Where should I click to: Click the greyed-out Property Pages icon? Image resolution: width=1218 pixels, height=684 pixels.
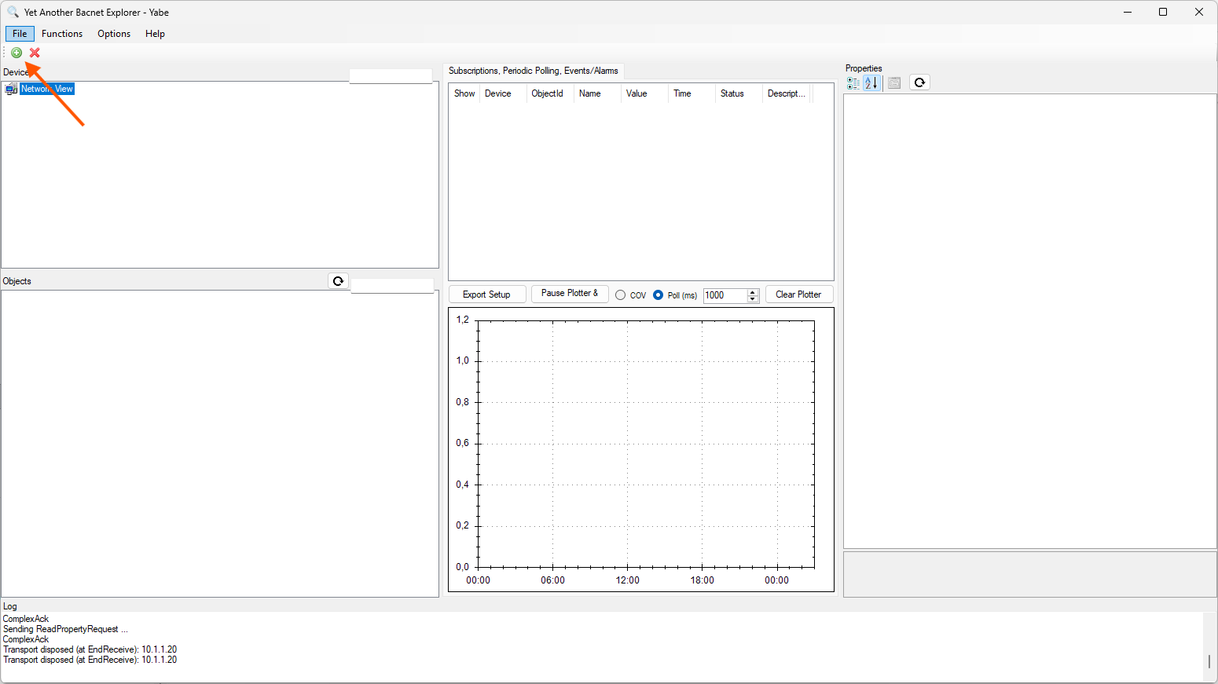(894, 82)
